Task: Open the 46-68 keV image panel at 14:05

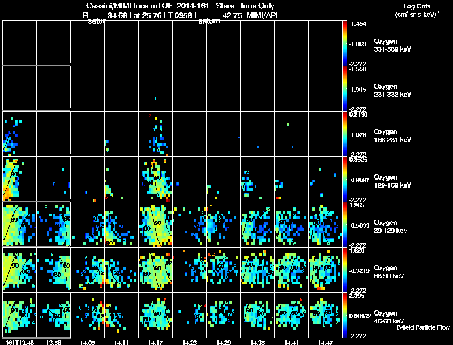Action: (x=88, y=315)
